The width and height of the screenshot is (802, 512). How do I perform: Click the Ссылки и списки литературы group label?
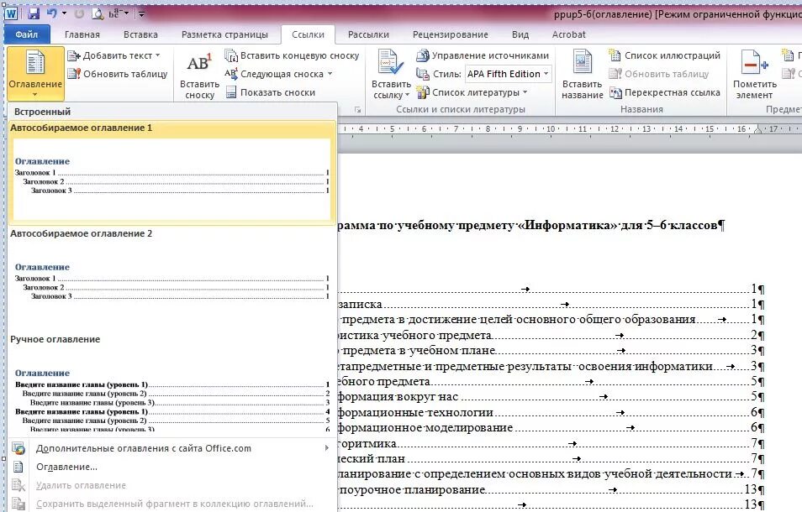[x=461, y=109]
